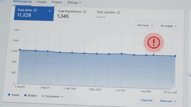The width and height of the screenshot is (191, 107).
Task: Click the 1800 y-axis label
Action: (x=14, y=62)
